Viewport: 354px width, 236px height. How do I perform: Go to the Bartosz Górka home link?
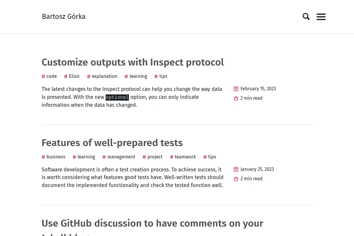pos(64,17)
